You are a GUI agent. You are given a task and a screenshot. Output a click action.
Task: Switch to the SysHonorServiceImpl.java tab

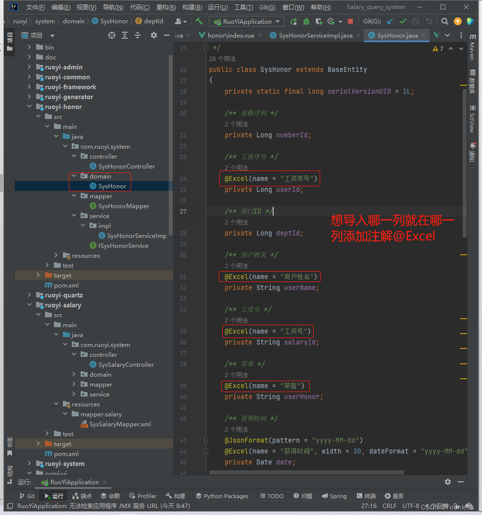316,35
